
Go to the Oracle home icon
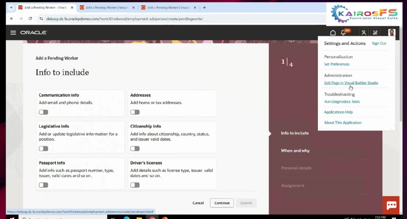(x=333, y=33)
